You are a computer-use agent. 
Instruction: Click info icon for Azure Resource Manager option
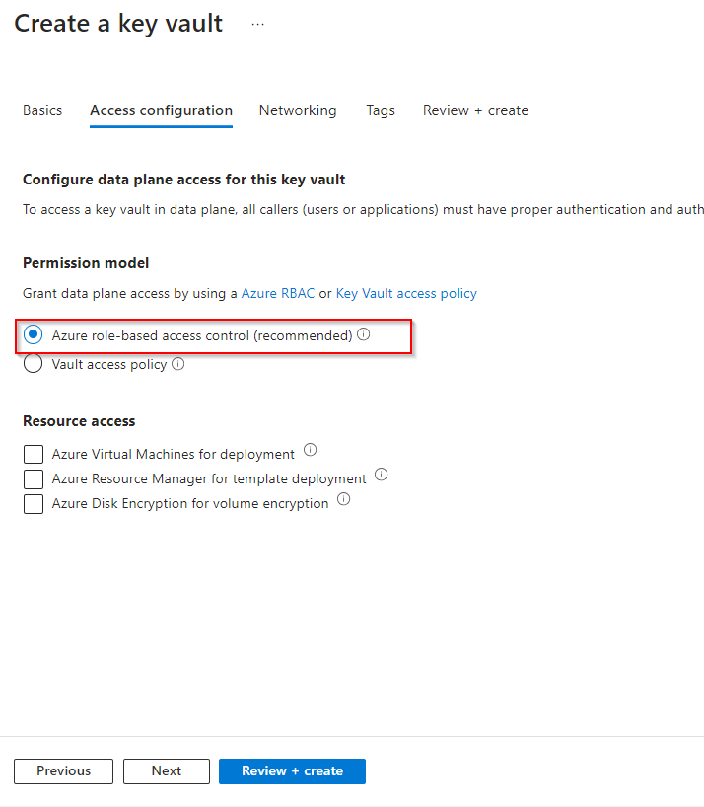[382, 475]
